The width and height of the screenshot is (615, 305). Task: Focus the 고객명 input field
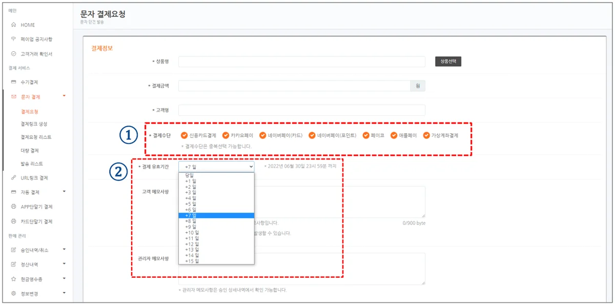point(302,110)
